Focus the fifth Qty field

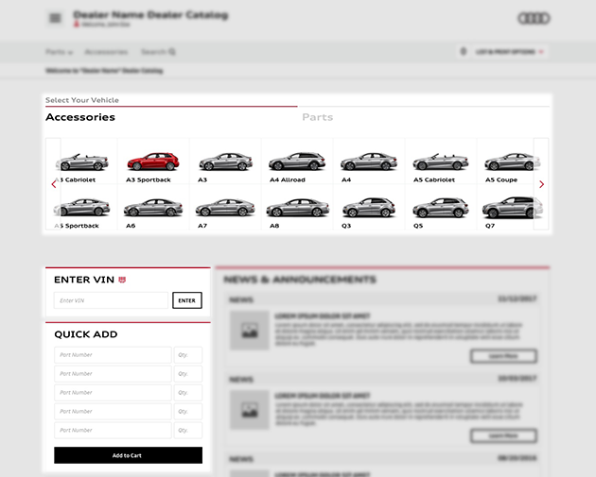click(188, 431)
